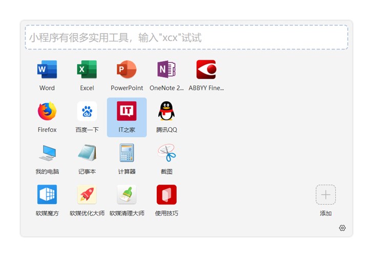Open the OneNote shortcut
This screenshot has height=257, width=373.
click(167, 69)
